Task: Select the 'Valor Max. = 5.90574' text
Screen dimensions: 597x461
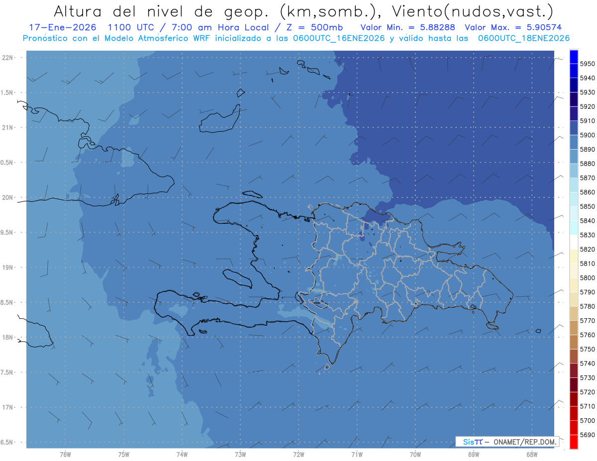Action: 513,27
